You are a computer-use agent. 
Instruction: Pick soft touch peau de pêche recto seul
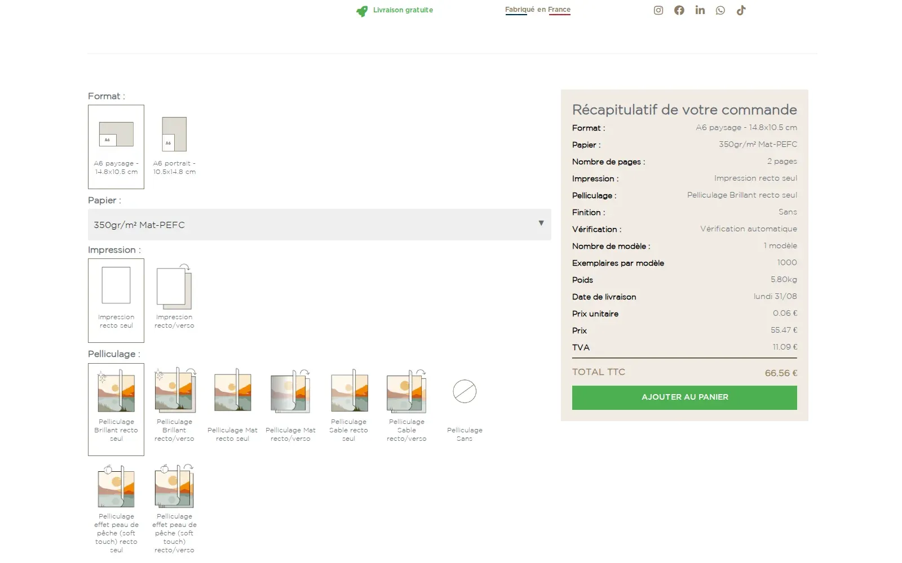(116, 509)
